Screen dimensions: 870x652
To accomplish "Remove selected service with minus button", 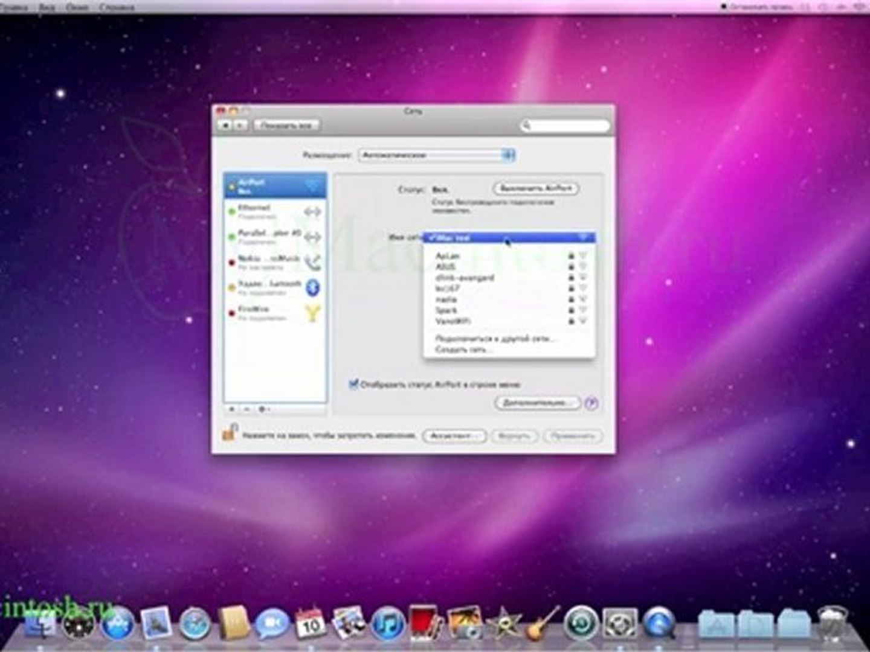I will pyautogui.click(x=246, y=409).
